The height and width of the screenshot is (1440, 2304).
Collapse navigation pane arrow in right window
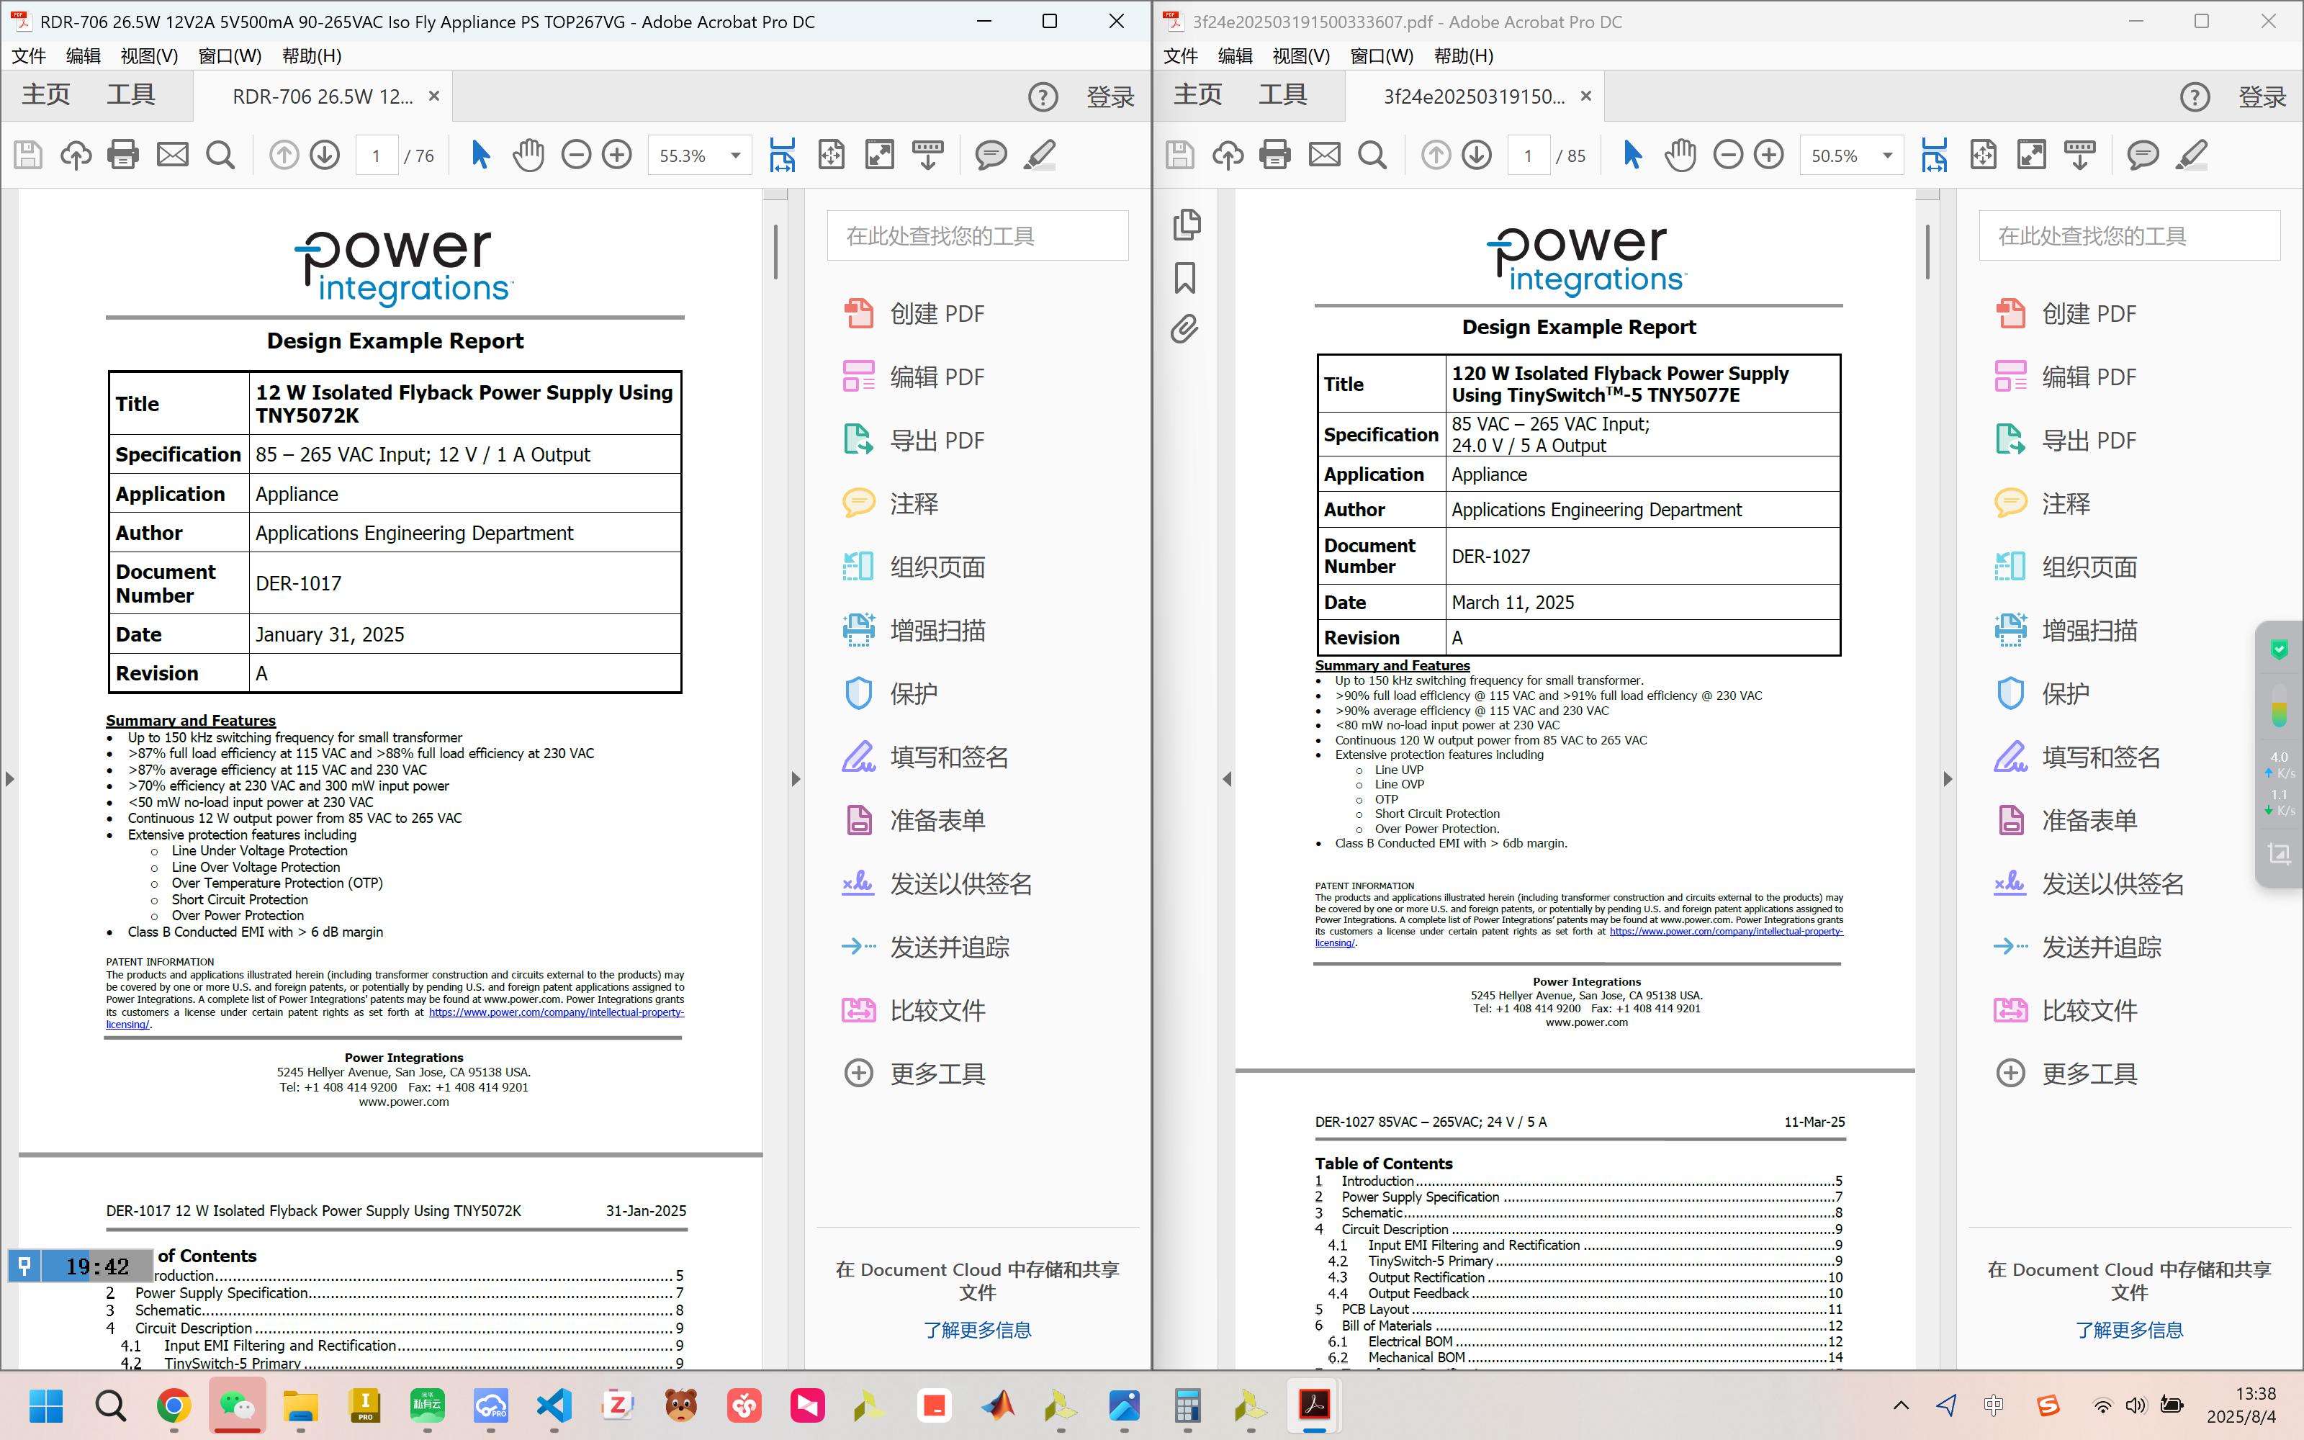click(1226, 779)
